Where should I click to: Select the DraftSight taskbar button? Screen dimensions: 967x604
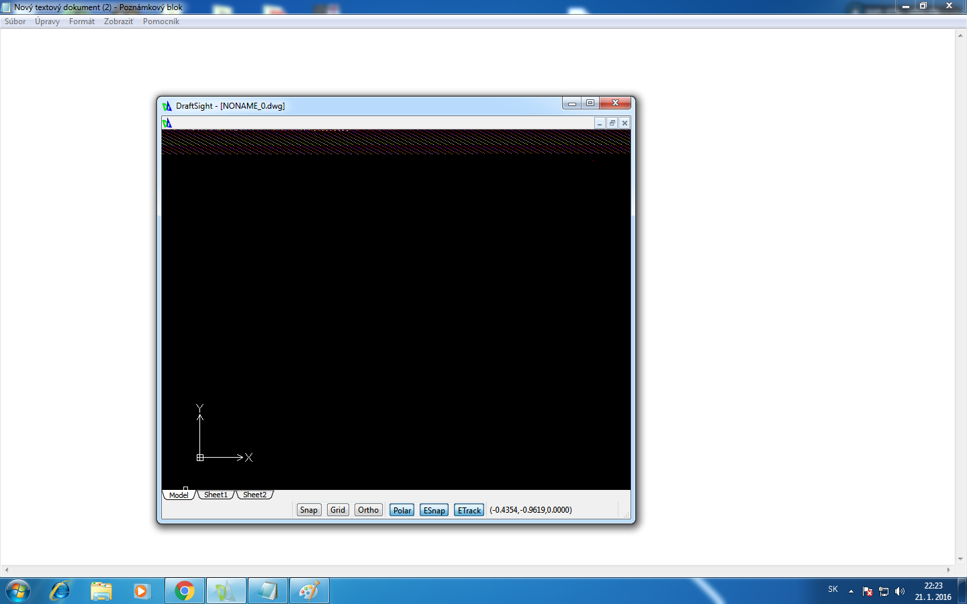[226, 591]
